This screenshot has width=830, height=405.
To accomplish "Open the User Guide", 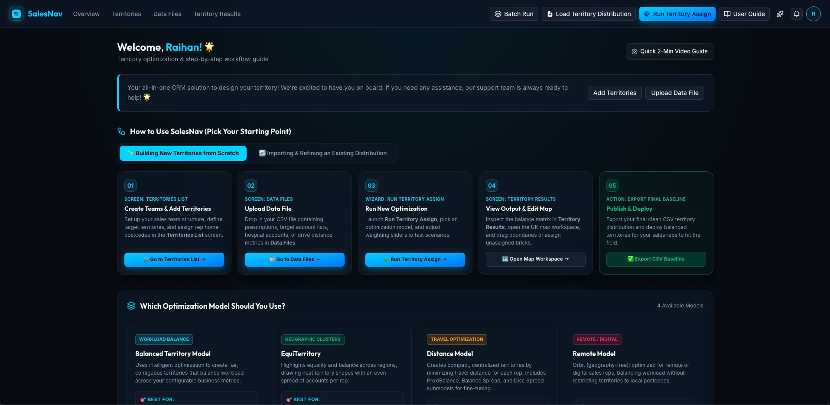I will 744,14.
